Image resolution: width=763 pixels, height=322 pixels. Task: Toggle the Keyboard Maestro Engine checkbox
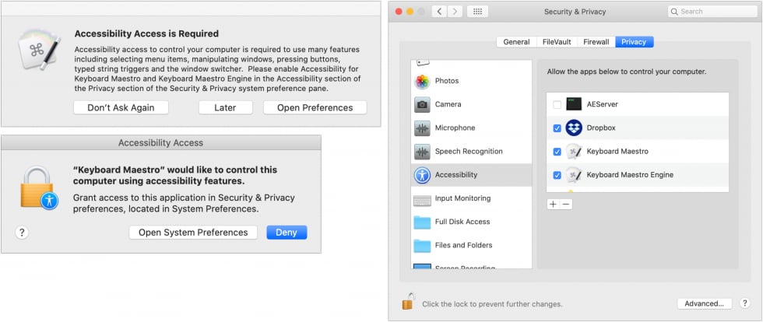[556, 175]
